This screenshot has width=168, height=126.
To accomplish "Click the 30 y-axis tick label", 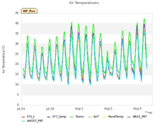I will coord(17,44).
